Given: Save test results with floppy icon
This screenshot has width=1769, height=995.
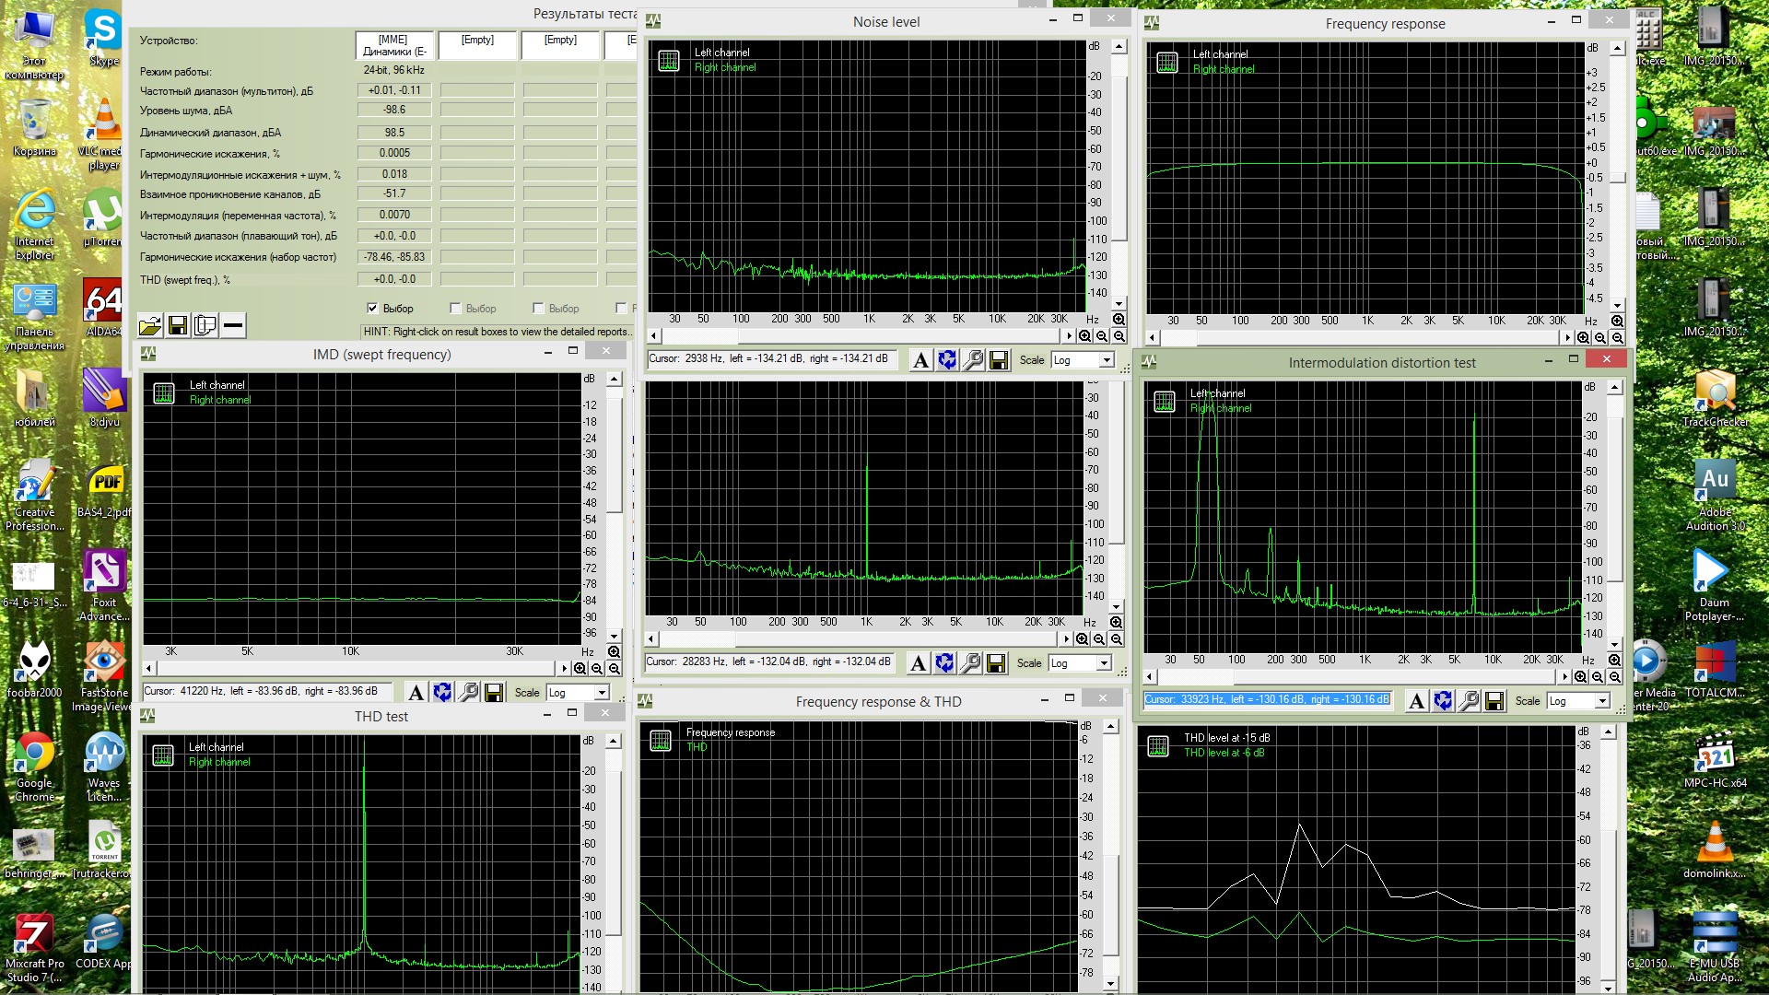Looking at the screenshot, I should pos(178,325).
